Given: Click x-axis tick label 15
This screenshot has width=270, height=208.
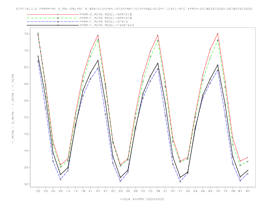Looking at the screenshot, I should (75, 191).
